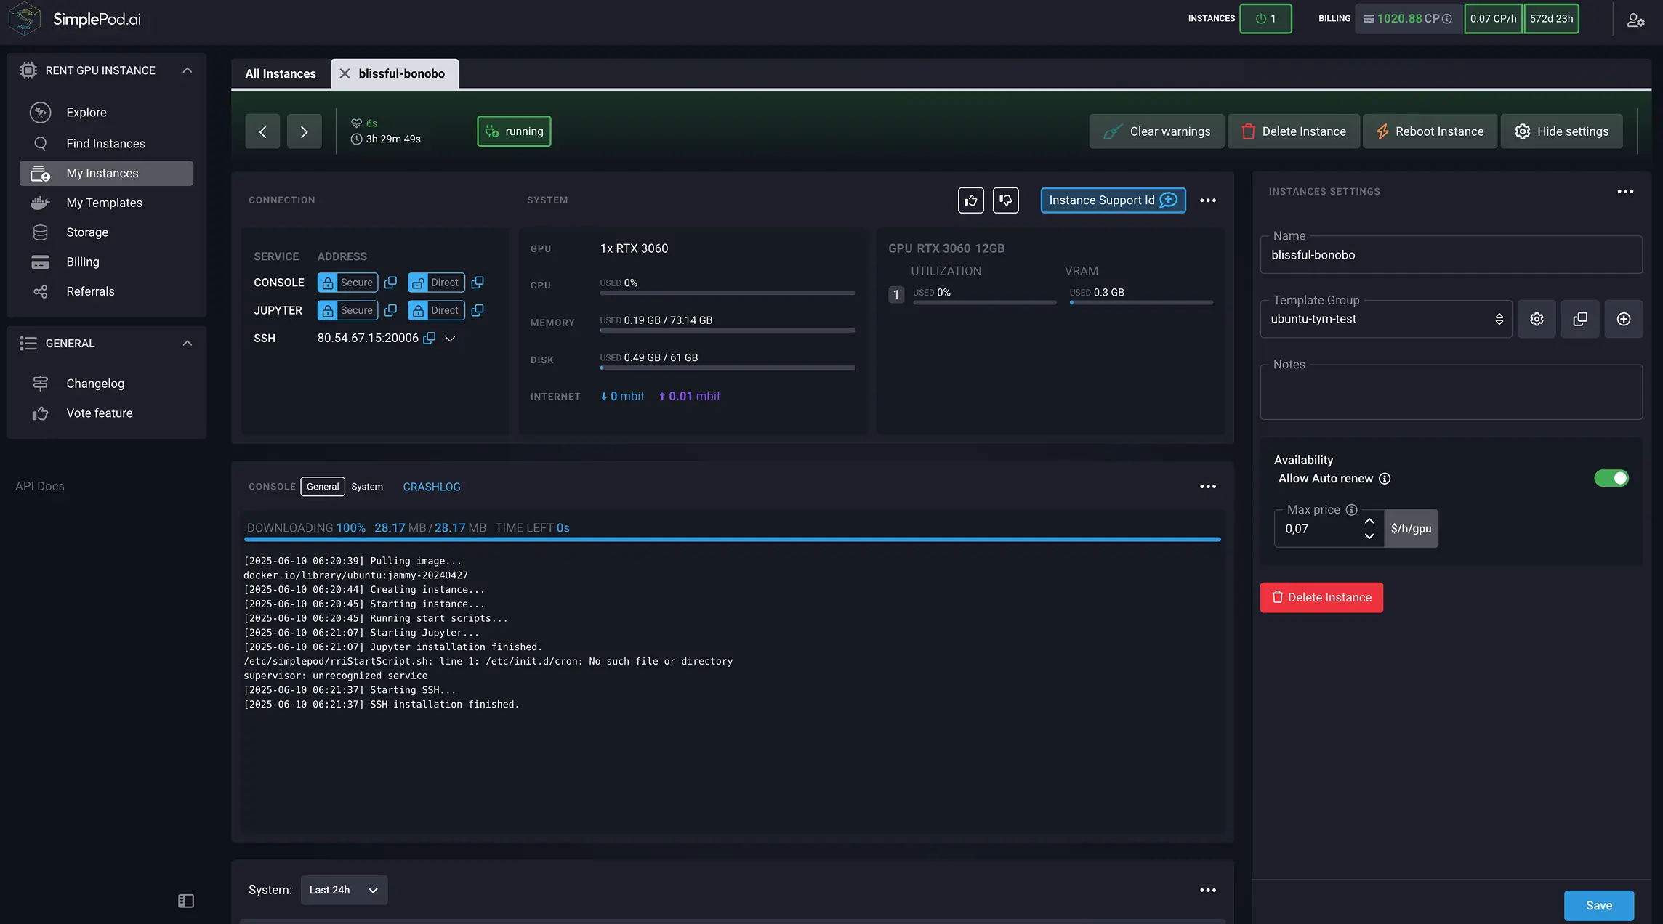Open Billing in the sidebar
The image size is (1663, 924).
83,262
